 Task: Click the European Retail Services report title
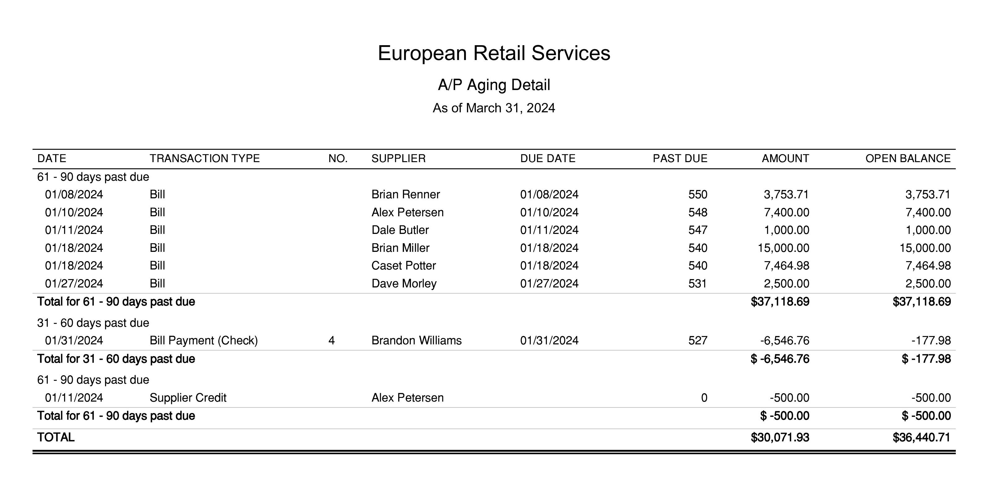point(494,53)
